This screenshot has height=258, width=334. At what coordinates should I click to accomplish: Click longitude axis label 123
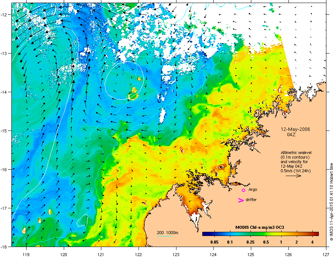coord(176,254)
